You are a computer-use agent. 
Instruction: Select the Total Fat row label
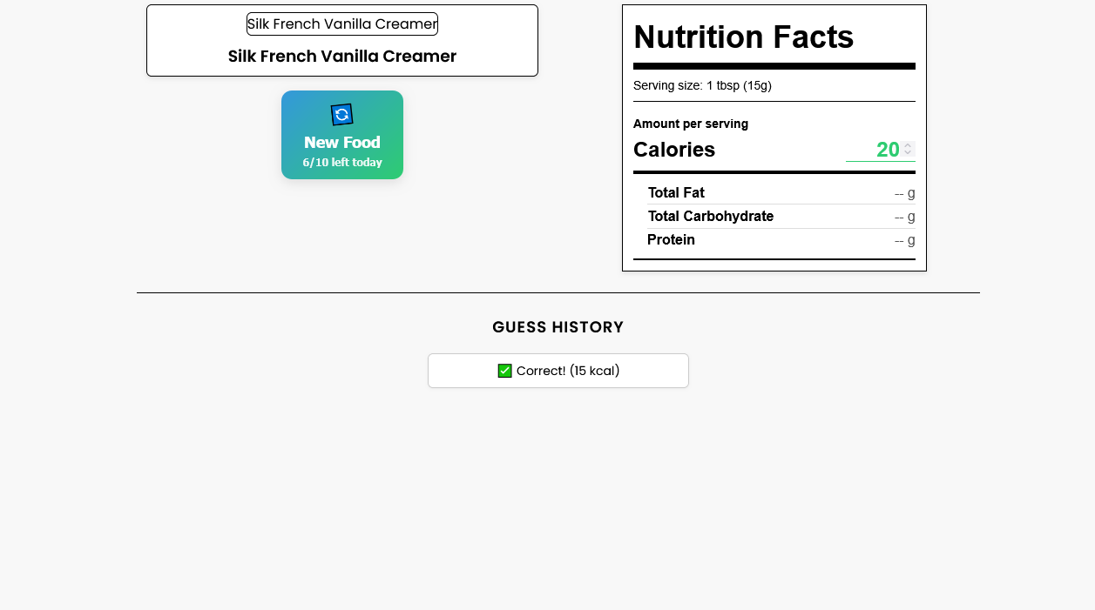tap(676, 193)
